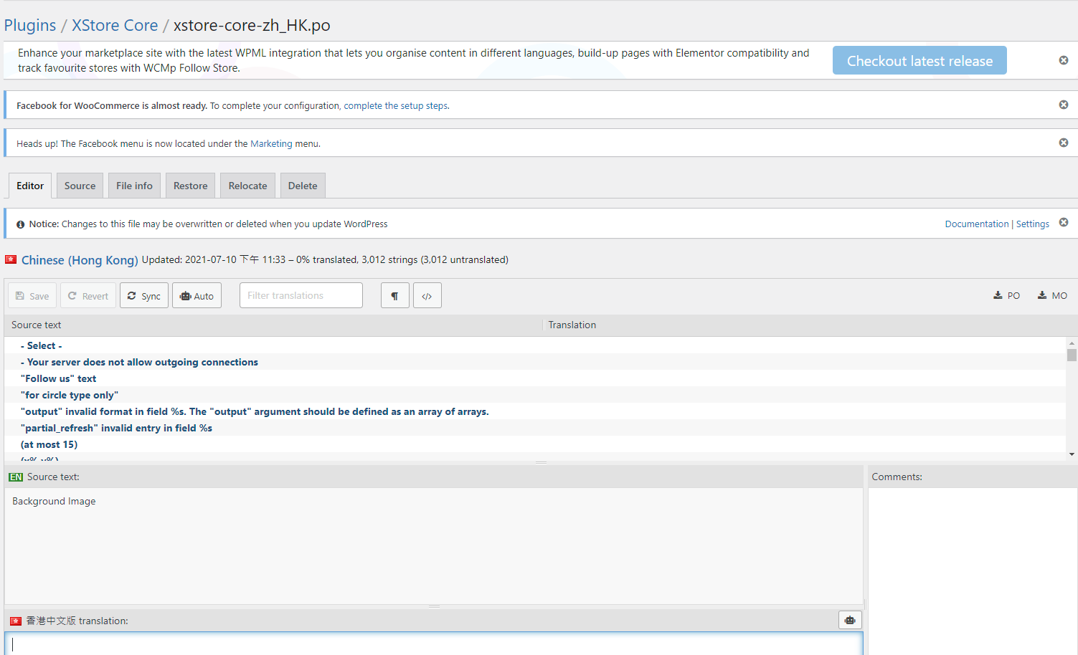Download the MO file
Image resolution: width=1078 pixels, height=655 pixels.
point(1052,296)
